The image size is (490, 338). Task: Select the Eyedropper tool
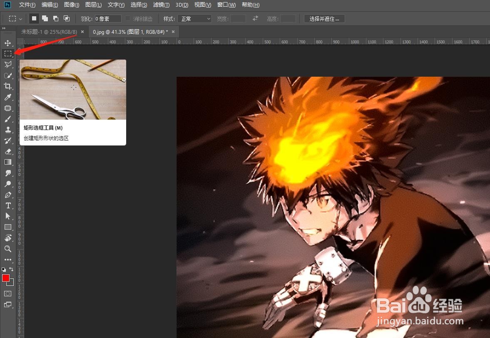click(8, 97)
